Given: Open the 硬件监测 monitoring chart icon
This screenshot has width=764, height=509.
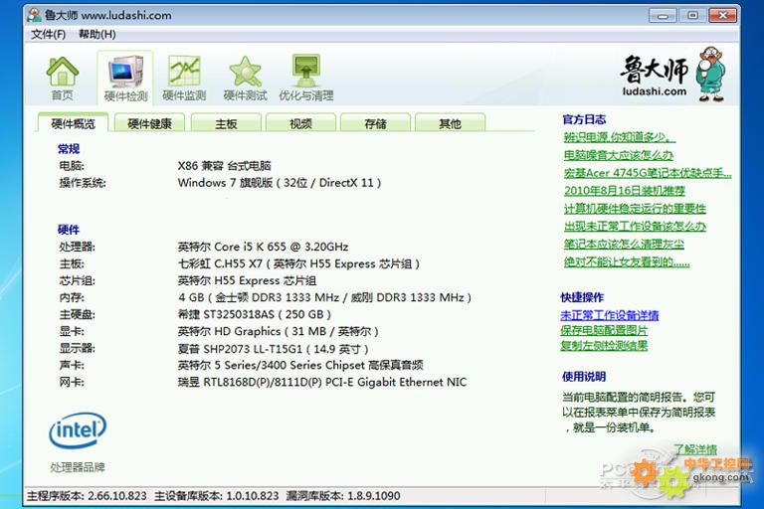Looking at the screenshot, I should click(x=184, y=78).
